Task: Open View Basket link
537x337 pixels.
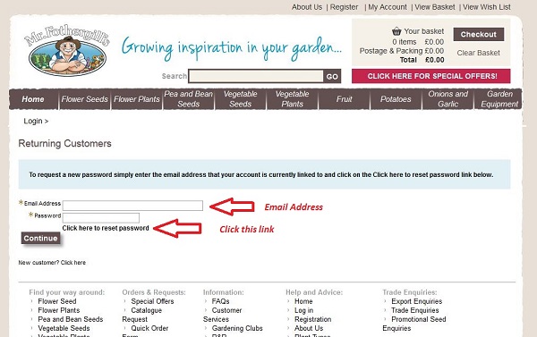Action: [435, 7]
